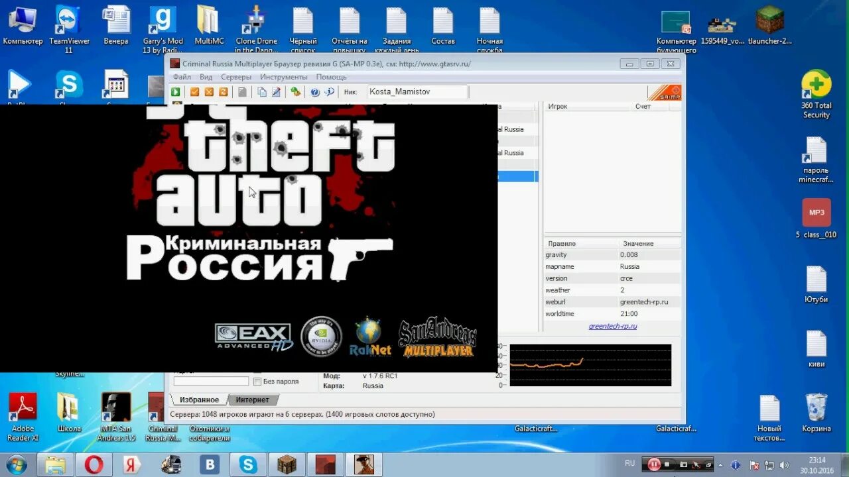The image size is (849, 477).
Task: Select the MTA San Andreas 1.5 desktop icon
Action: point(116,417)
